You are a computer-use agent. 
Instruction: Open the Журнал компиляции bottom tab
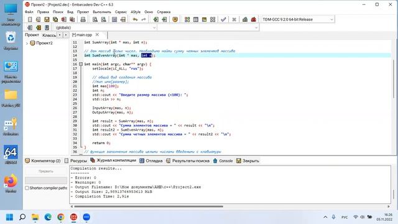coord(113,161)
